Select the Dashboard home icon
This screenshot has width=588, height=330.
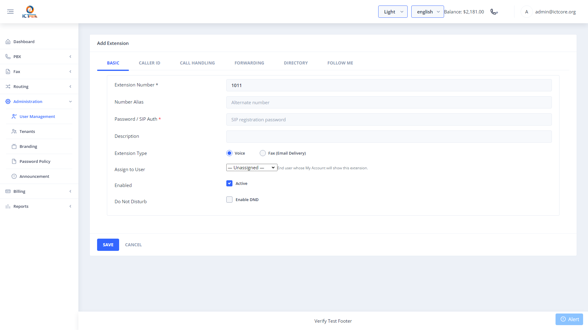click(8, 42)
